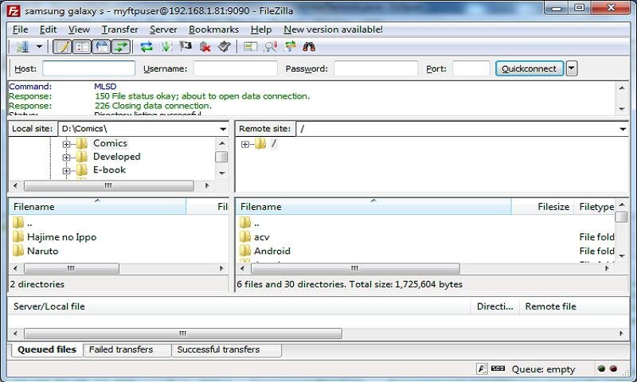
Task: Click the process queue toolbar icon
Action: click(x=166, y=47)
